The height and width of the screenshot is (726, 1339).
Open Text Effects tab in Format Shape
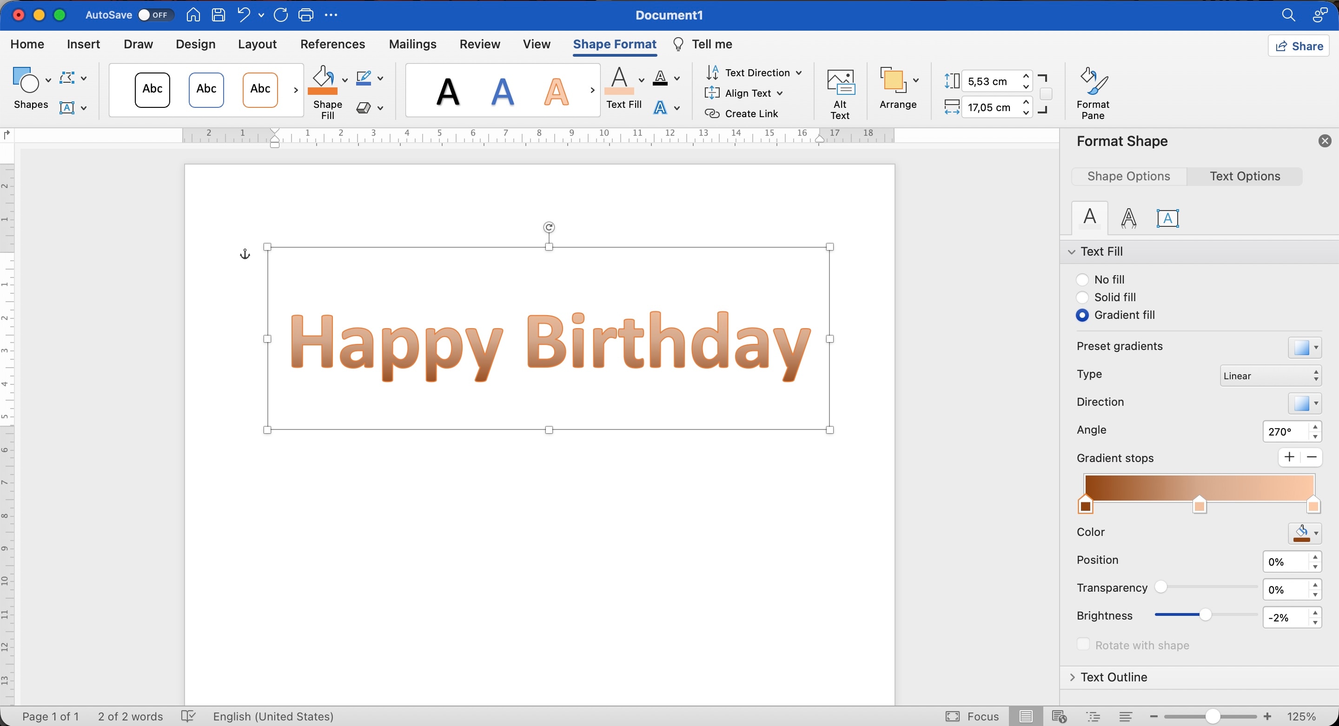tap(1128, 218)
